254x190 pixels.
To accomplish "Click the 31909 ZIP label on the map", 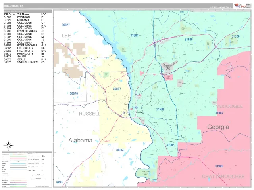I will (189, 40).
